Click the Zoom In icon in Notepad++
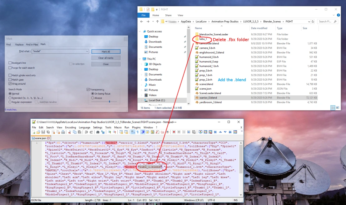 click(x=109, y=132)
